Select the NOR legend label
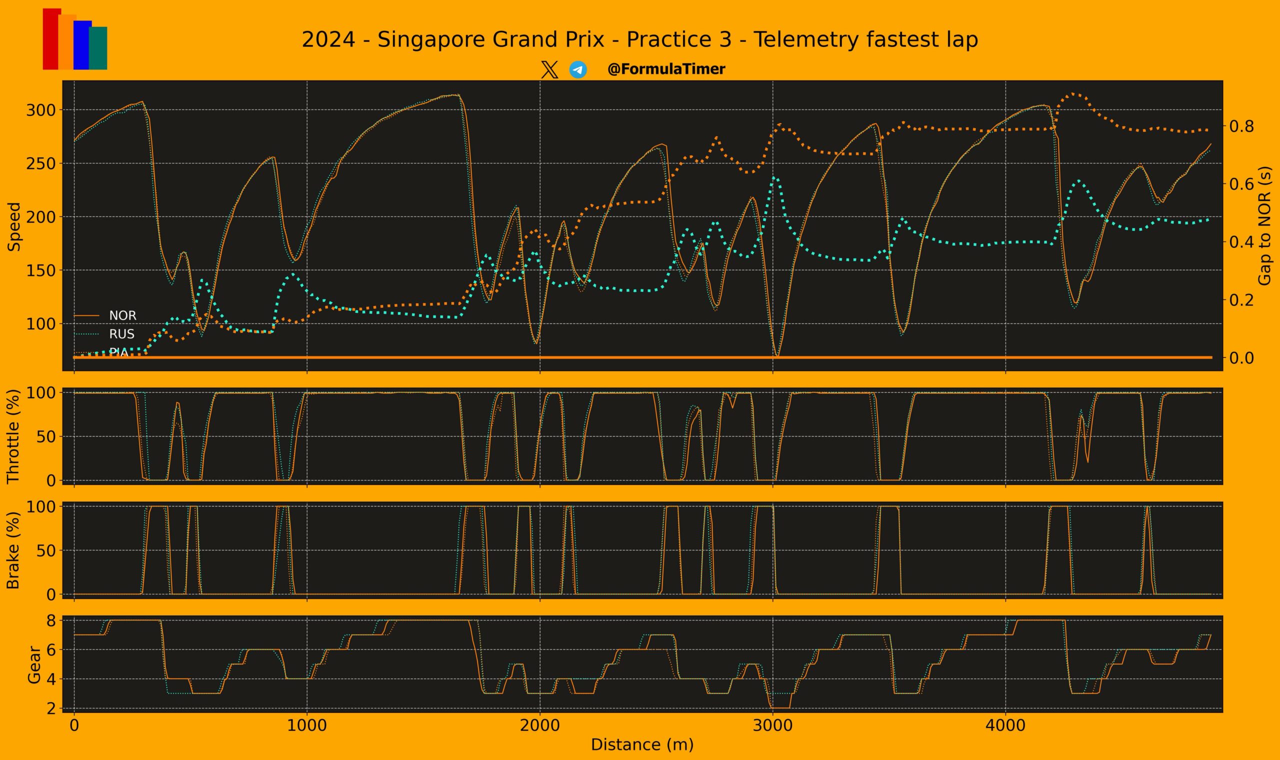Viewport: 1280px width, 760px height. coord(123,315)
